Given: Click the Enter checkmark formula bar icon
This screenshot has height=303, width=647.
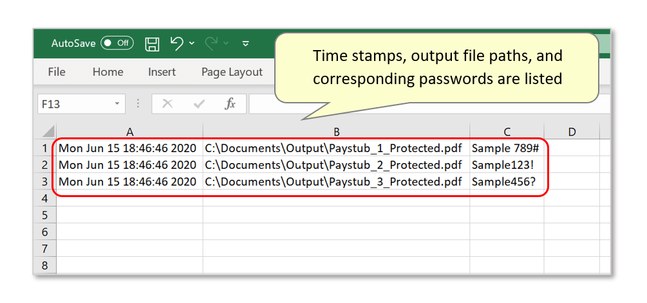Looking at the screenshot, I should point(199,103).
